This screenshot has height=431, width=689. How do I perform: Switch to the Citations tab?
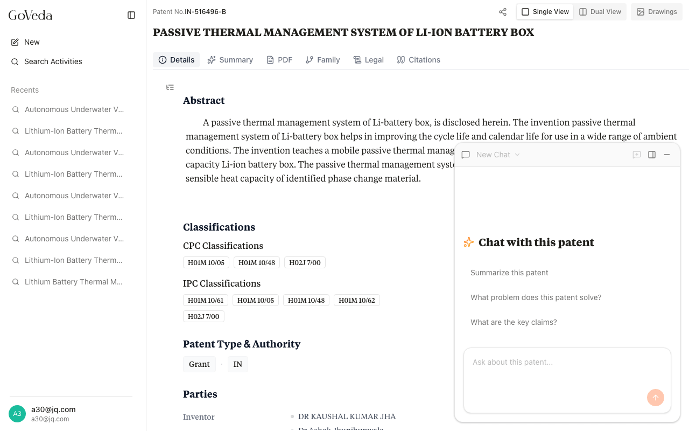[x=418, y=60]
